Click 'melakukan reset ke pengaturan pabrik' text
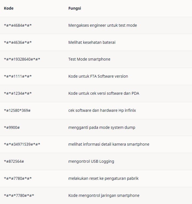192x204 pixels. pos(103,178)
